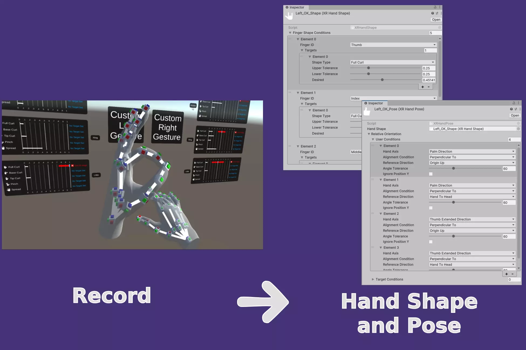Edit the Desired value field showing 0.45141
This screenshot has width=526, height=350.
click(429, 80)
